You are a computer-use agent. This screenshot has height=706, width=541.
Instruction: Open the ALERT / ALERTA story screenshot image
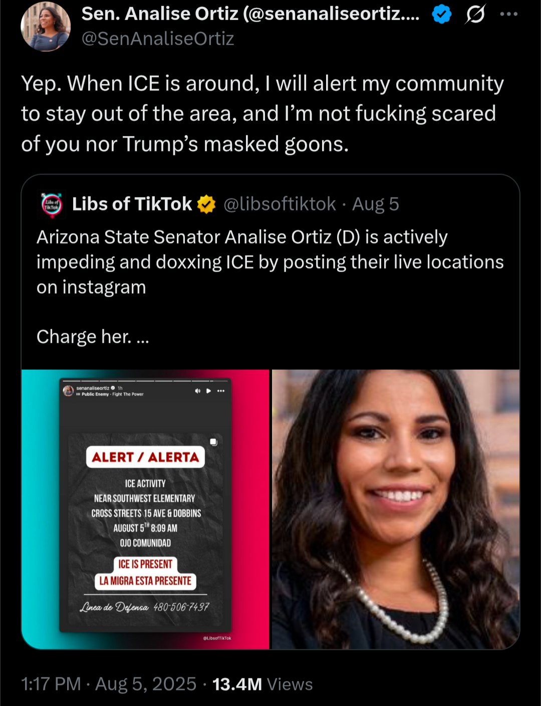[x=145, y=509]
